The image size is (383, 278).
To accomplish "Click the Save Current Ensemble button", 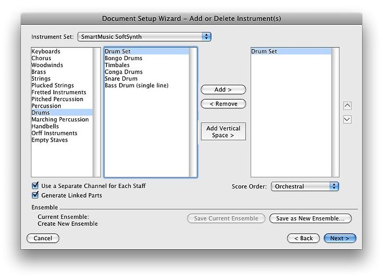I will tap(226, 218).
